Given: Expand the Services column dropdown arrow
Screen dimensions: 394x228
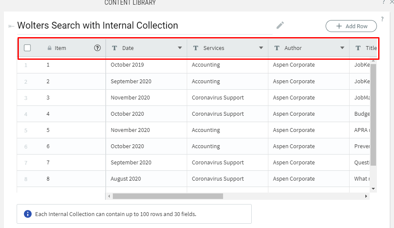Looking at the screenshot, I should pos(261,48).
